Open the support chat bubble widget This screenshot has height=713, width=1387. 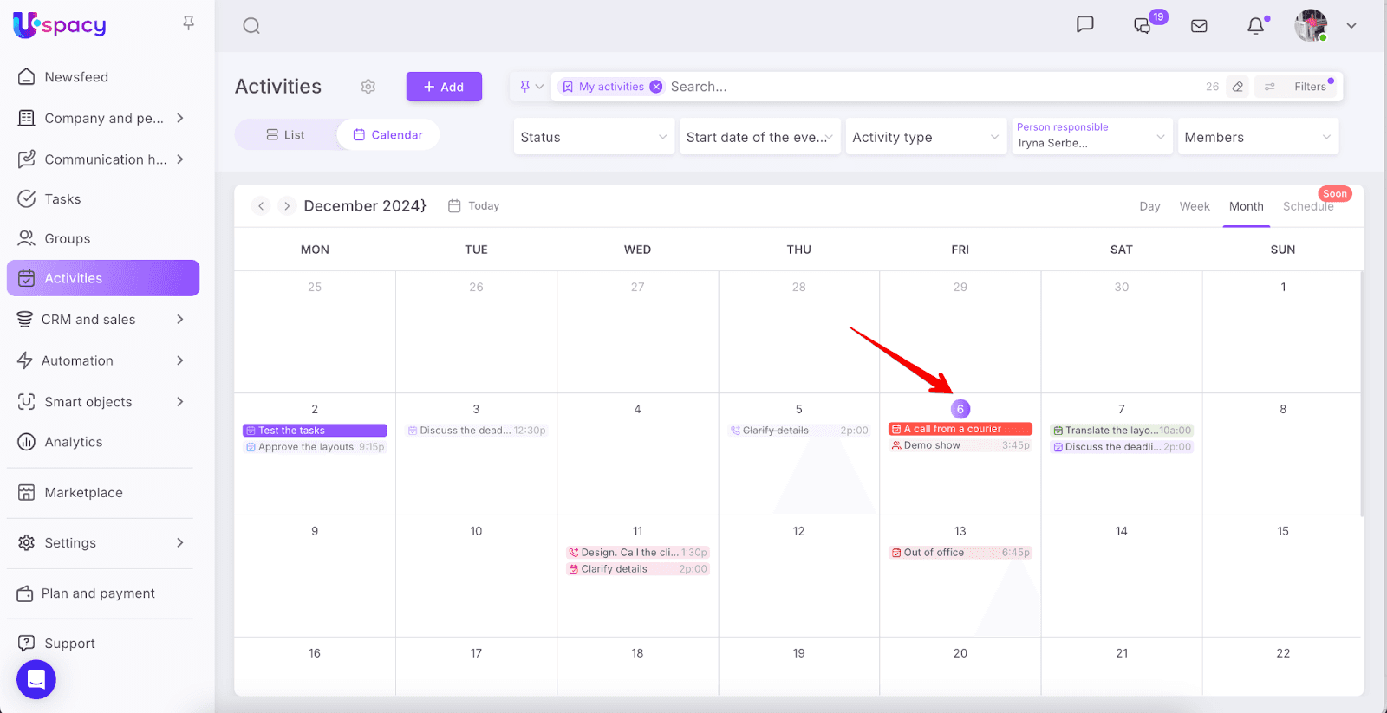tap(36, 679)
